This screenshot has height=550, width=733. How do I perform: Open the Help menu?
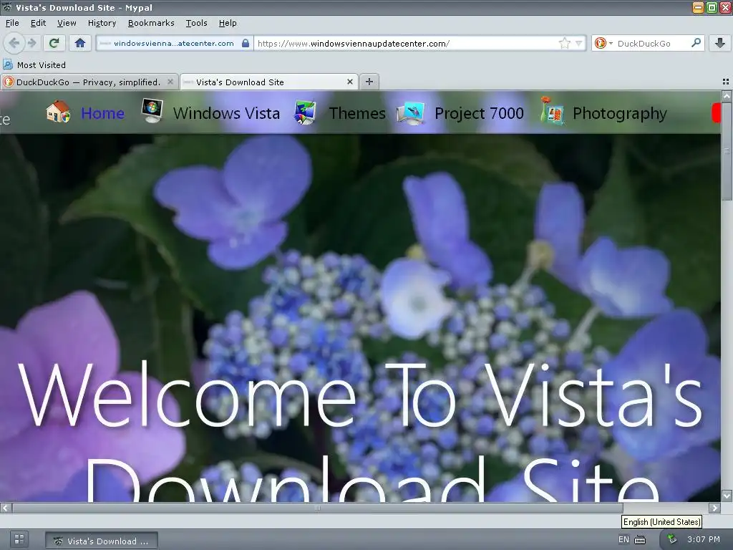(x=228, y=23)
